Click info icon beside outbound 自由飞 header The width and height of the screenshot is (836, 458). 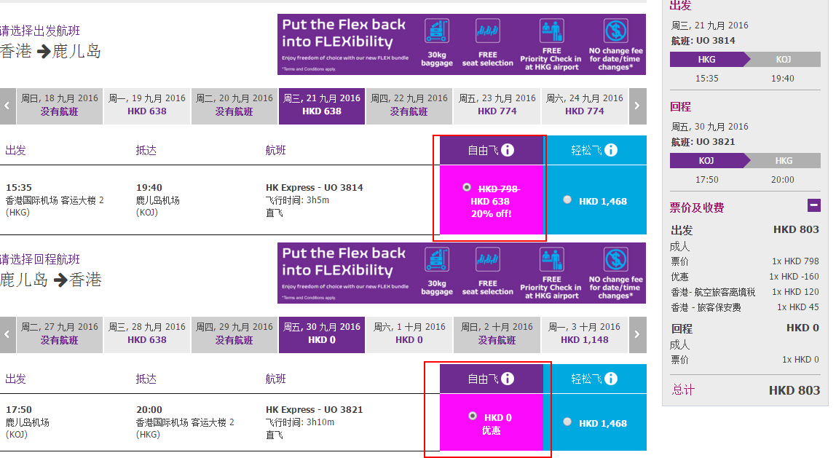pos(508,150)
